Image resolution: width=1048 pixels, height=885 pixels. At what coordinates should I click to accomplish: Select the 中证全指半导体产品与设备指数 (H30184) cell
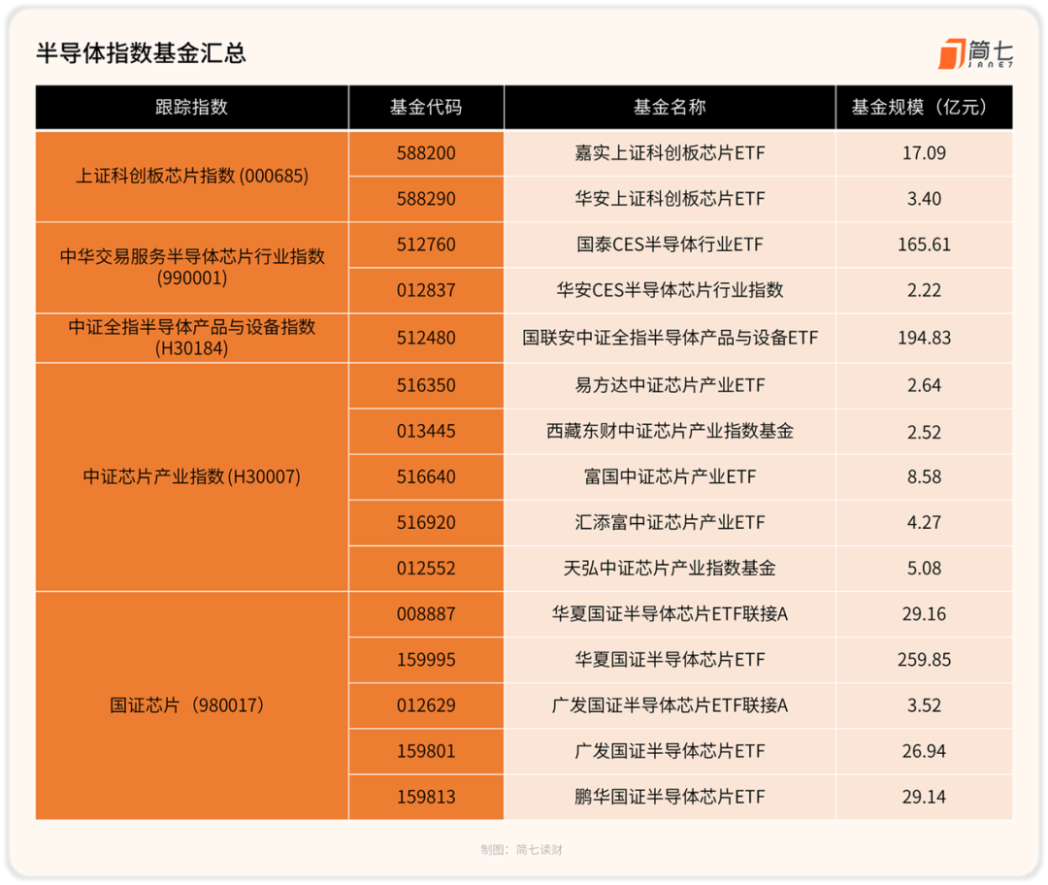[x=192, y=338]
